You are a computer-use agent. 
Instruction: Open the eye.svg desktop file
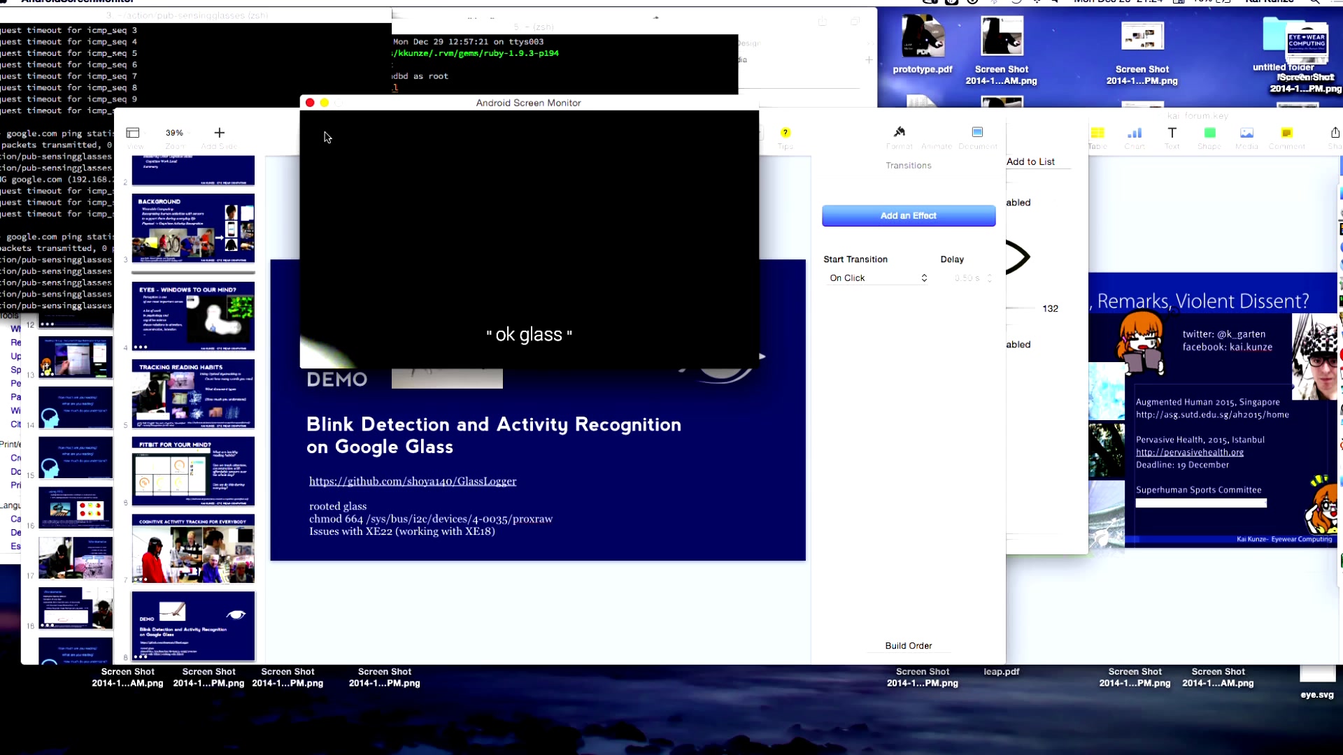click(1317, 682)
